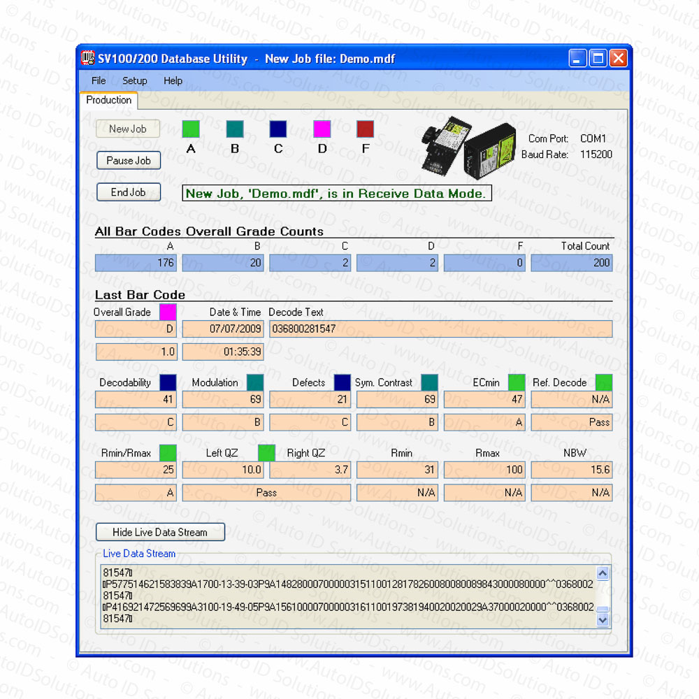Click the Rmin/Rmax green color indicator
699x699 pixels.
[168, 453]
